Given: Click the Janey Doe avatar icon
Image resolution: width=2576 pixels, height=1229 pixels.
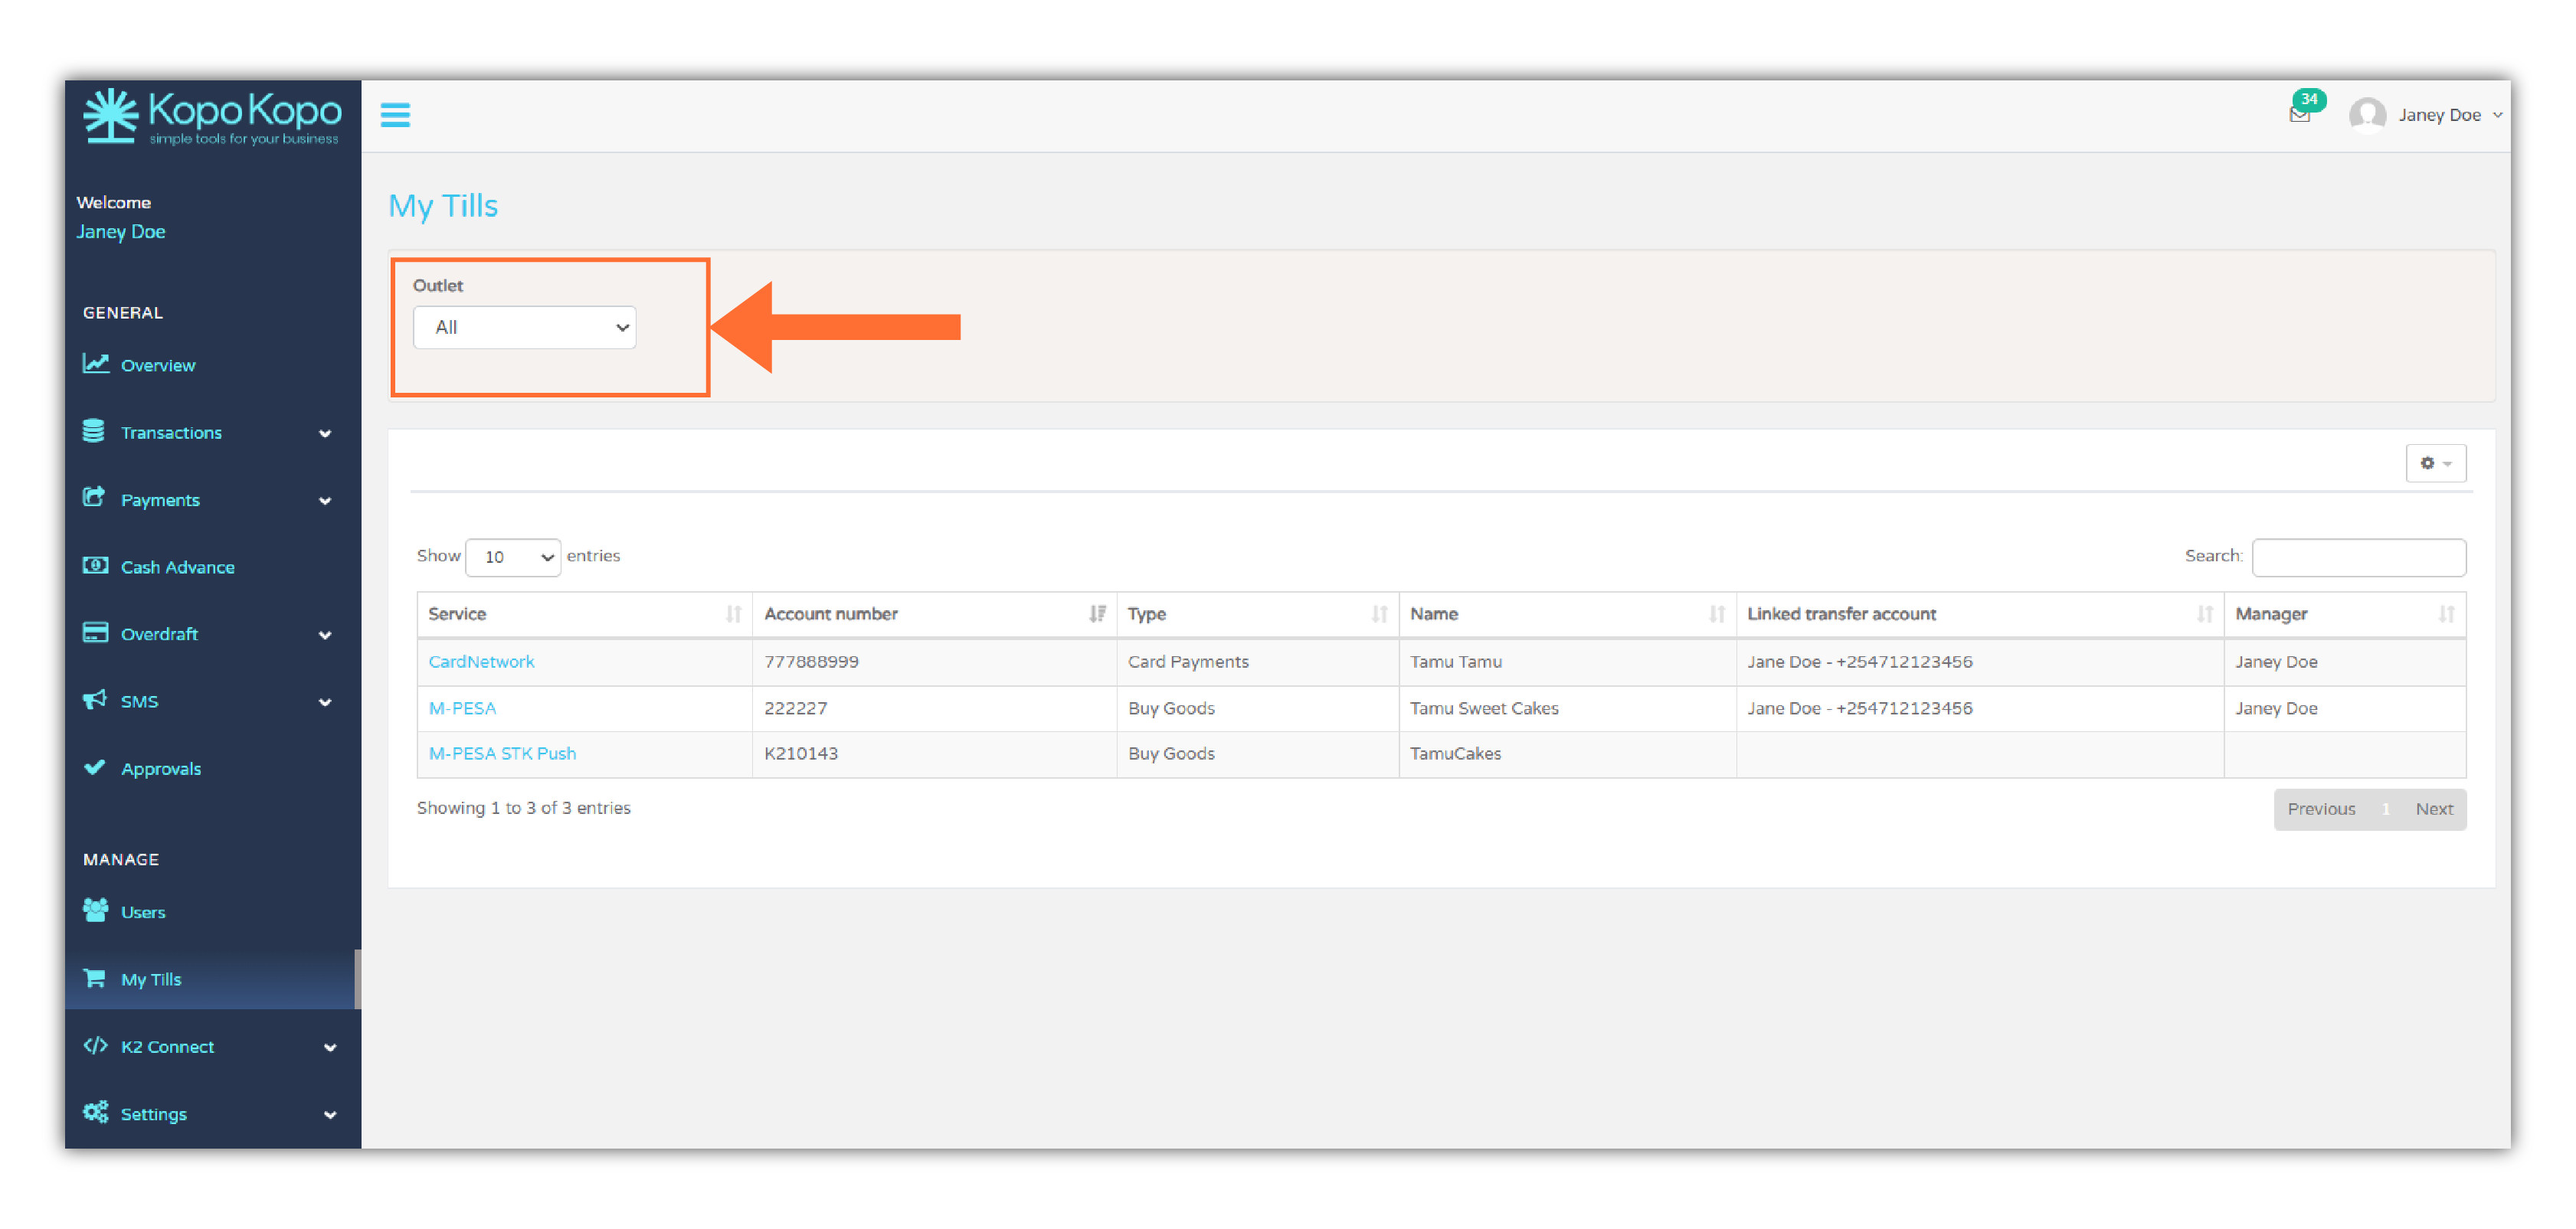Looking at the screenshot, I should click(x=2366, y=115).
